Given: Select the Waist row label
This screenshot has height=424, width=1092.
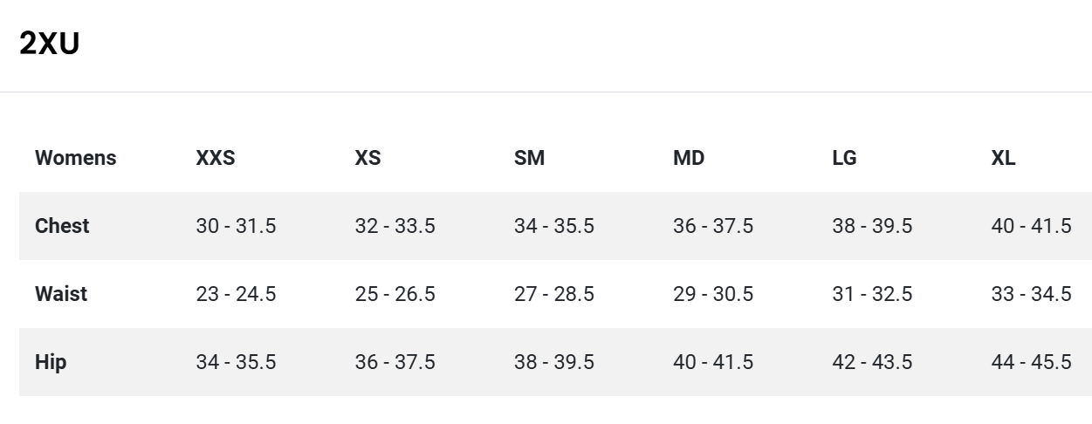Looking at the screenshot, I should tap(61, 294).
